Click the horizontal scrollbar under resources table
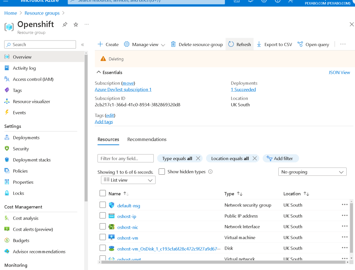 [223, 262]
